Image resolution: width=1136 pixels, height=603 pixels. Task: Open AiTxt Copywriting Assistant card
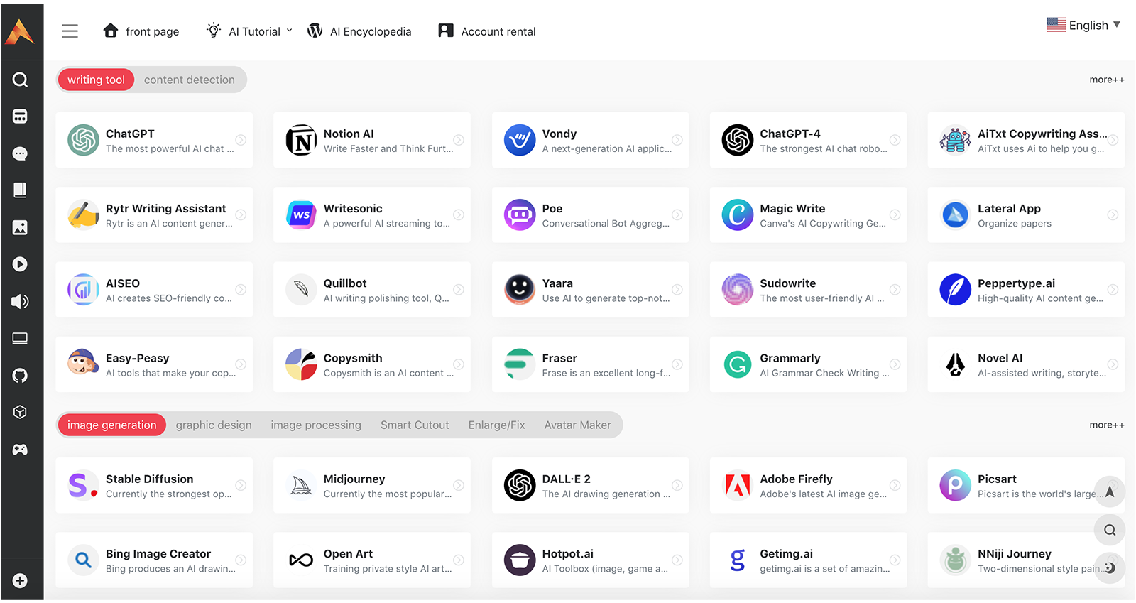1026,140
